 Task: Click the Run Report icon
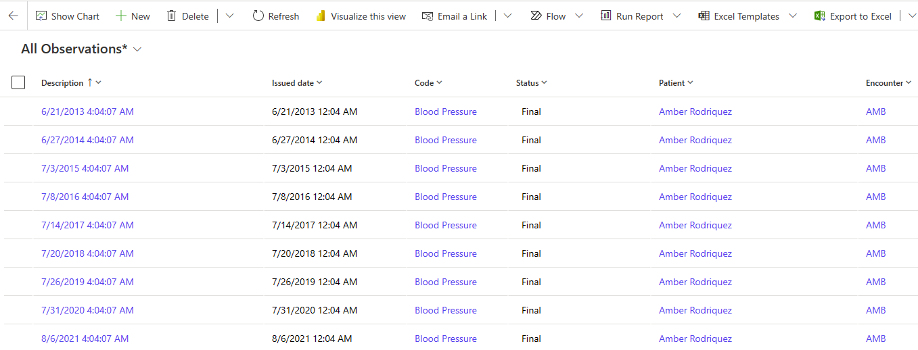[606, 16]
